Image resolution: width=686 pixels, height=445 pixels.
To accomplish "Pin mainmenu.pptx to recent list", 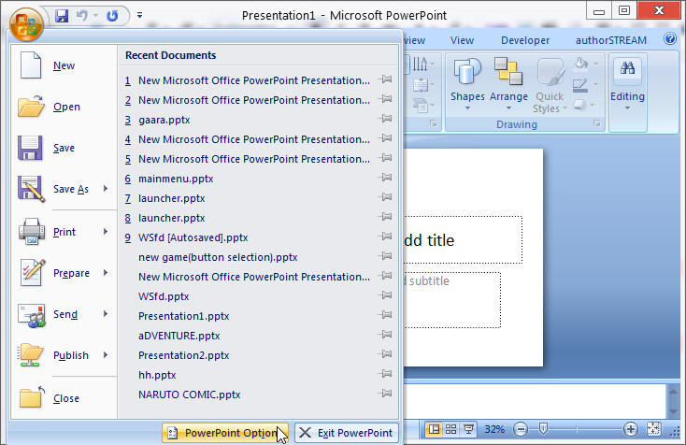I will tap(385, 178).
